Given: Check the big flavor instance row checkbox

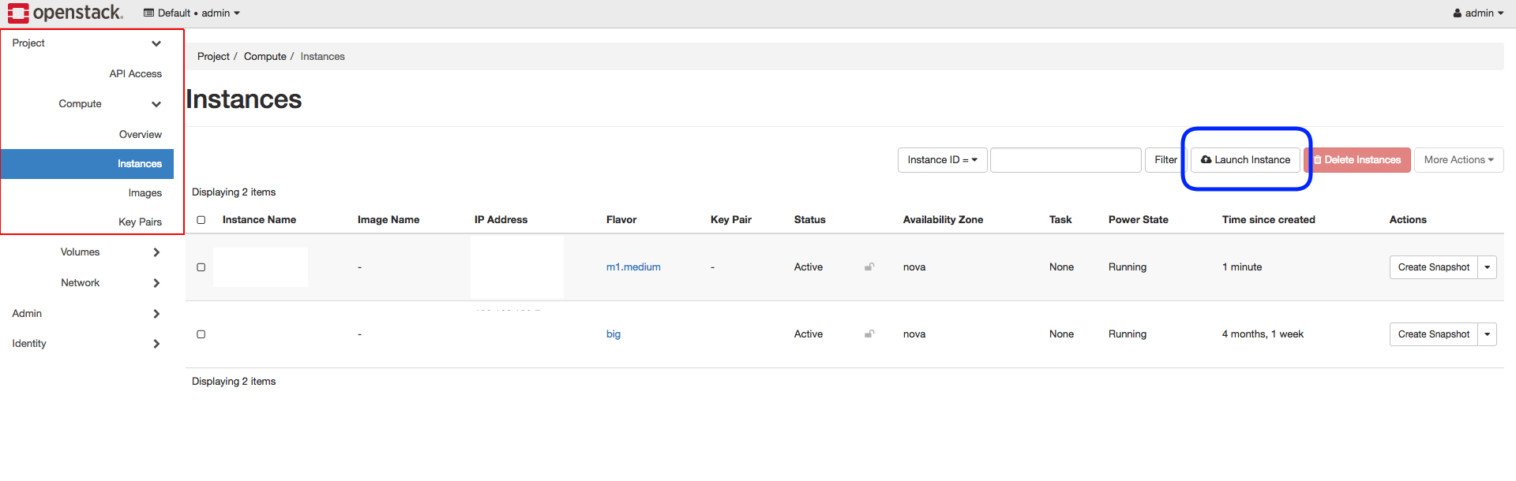Looking at the screenshot, I should [201, 334].
